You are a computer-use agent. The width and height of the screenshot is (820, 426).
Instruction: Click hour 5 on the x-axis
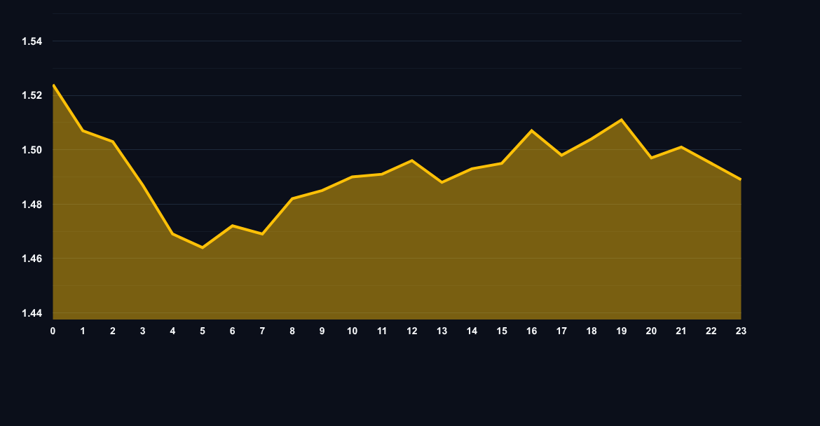pos(203,331)
